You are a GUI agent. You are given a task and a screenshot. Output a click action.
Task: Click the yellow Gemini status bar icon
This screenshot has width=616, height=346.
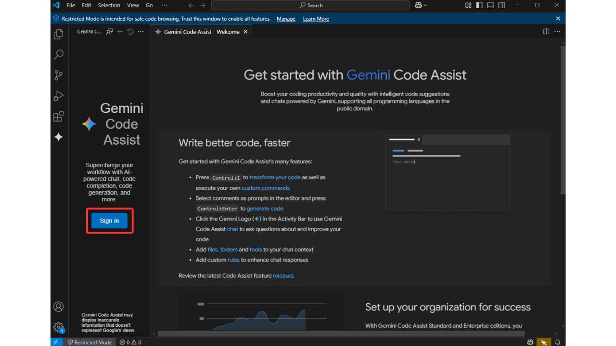[x=544, y=342]
